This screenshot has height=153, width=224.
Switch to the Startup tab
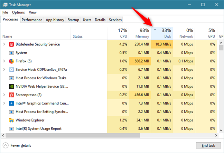point(73,20)
